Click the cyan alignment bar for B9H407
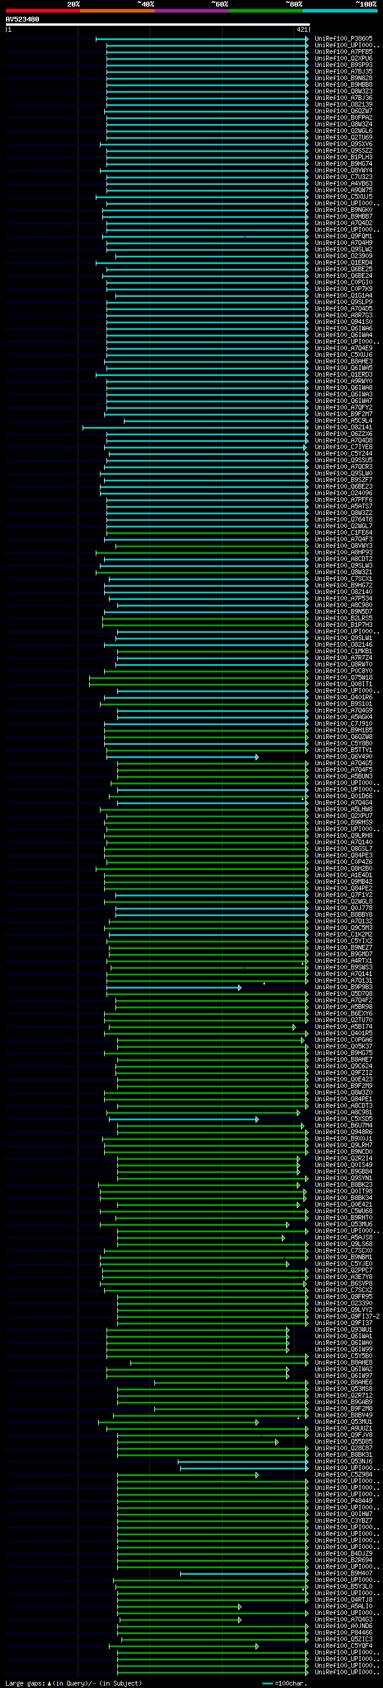Viewport: 383px width, 1688px height. (244, 1574)
